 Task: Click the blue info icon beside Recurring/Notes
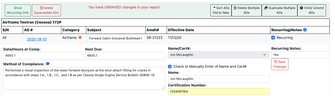tap(305, 30)
